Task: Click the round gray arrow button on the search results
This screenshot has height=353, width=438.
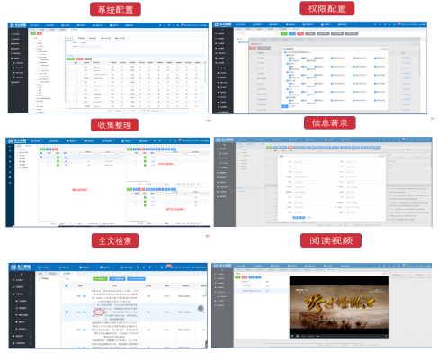Action: click(x=201, y=308)
